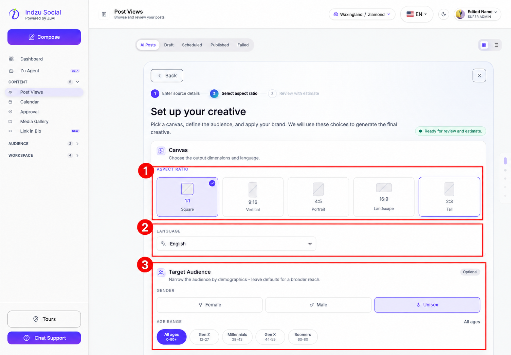Open the Waxingland / Ziamond workspace selector

[x=362, y=14]
